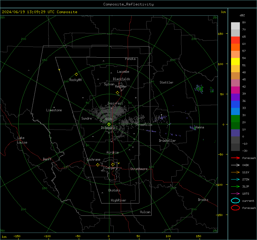This screenshot has width=257, height=240.
Task: Click the Blackfalds city label
Action: coord(121,79)
